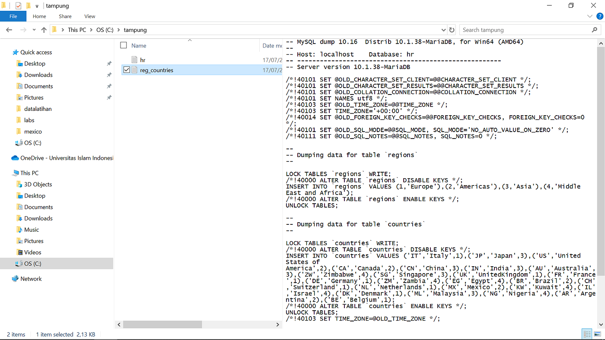Click the Help question mark icon
The height and width of the screenshot is (340, 605).
tap(599, 16)
